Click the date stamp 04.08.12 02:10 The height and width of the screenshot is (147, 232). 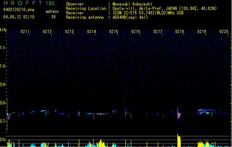coord(19,17)
